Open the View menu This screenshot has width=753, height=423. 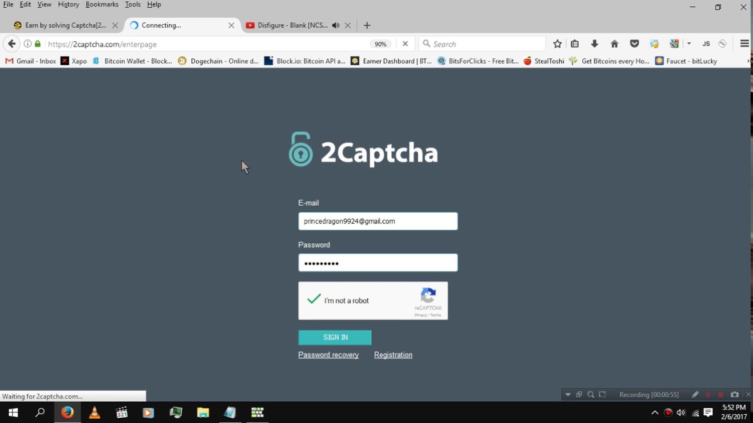[44, 5]
